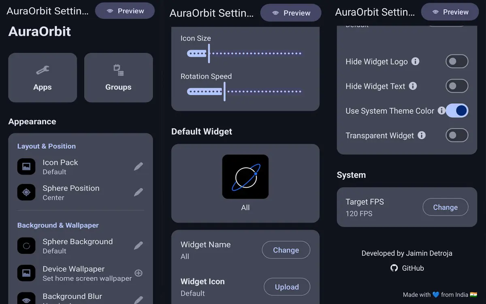
Task: Adjust the Icon Size slider
Action: (x=244, y=53)
